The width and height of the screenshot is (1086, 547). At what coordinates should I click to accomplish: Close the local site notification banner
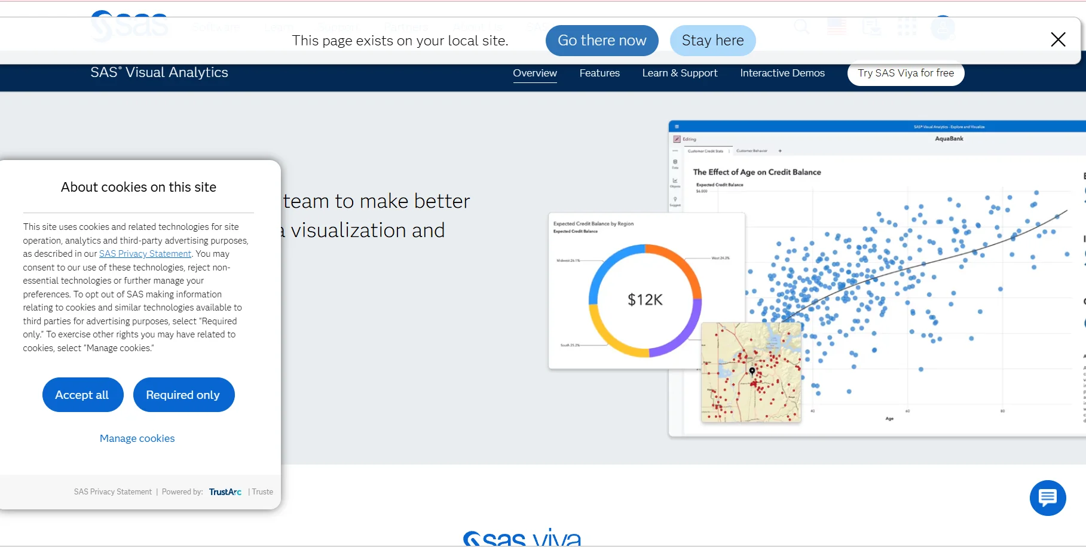tap(1058, 39)
